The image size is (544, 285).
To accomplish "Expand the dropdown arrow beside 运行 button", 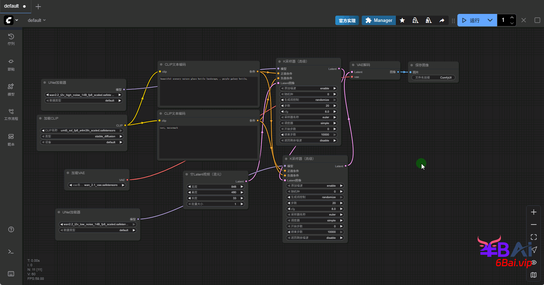I will click(x=490, y=21).
